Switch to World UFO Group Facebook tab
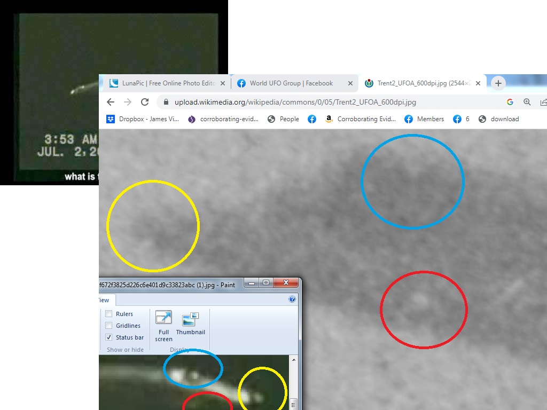Image resolution: width=547 pixels, height=410 pixels. pyautogui.click(x=291, y=83)
